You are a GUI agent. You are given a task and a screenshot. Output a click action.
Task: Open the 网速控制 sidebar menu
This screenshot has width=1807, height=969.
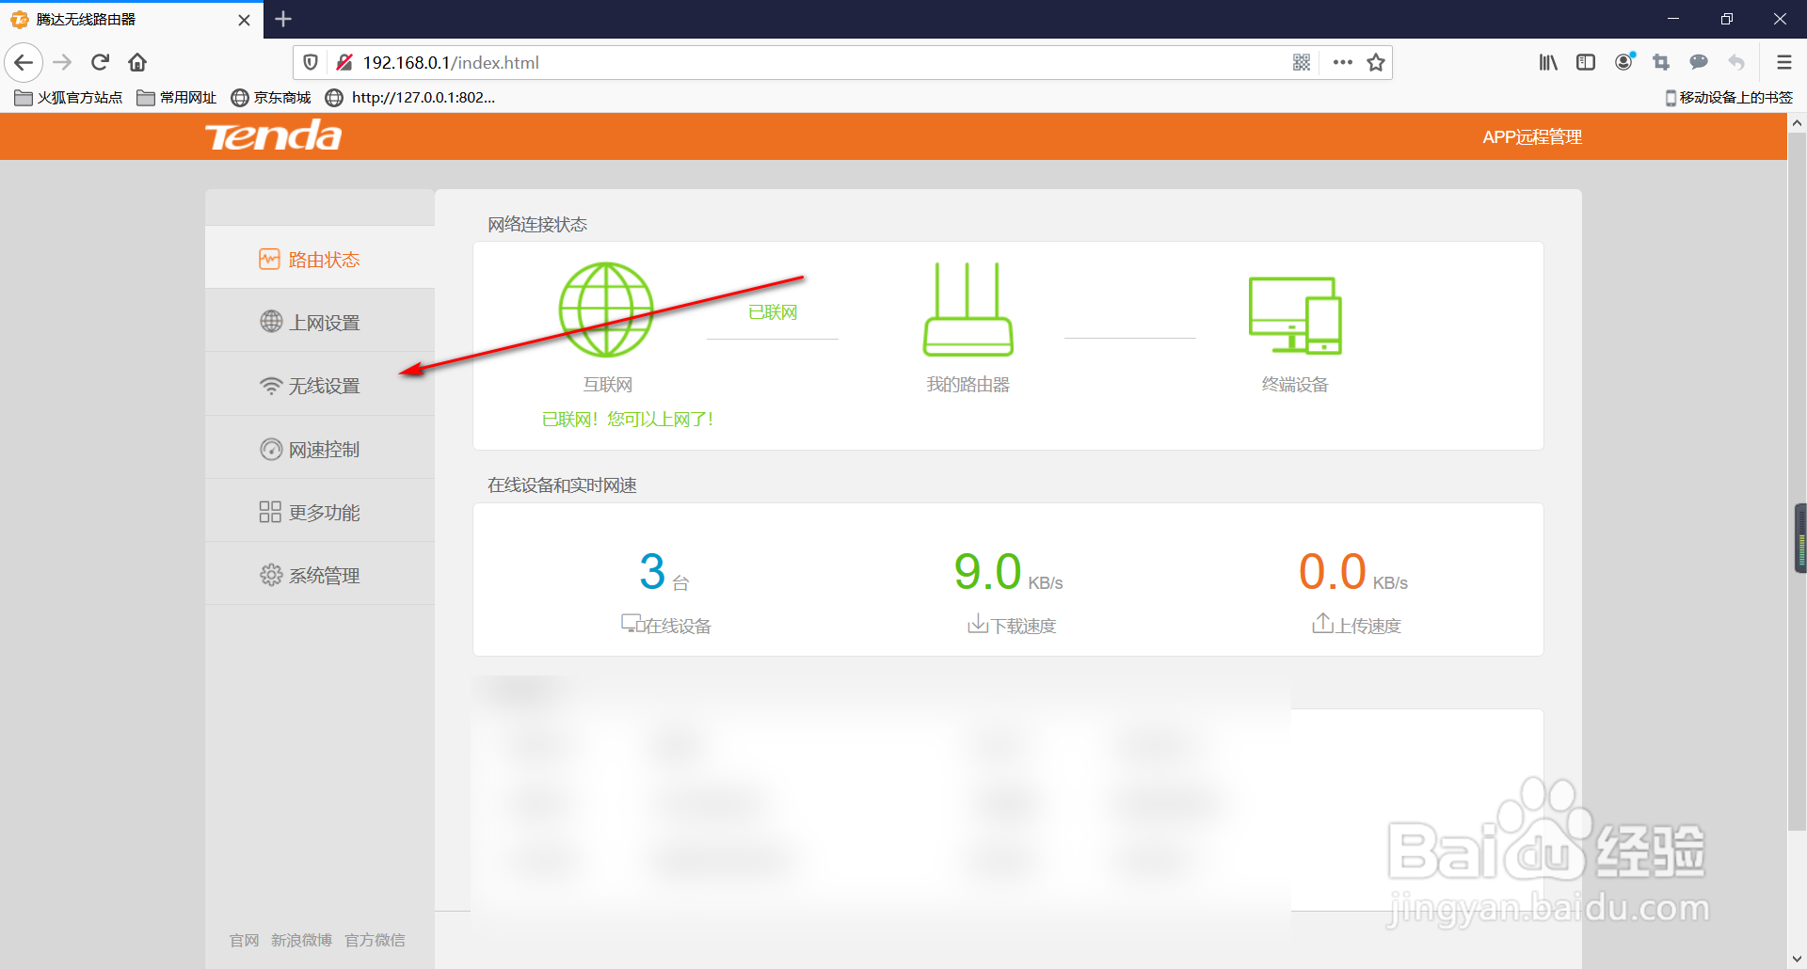tap(320, 449)
